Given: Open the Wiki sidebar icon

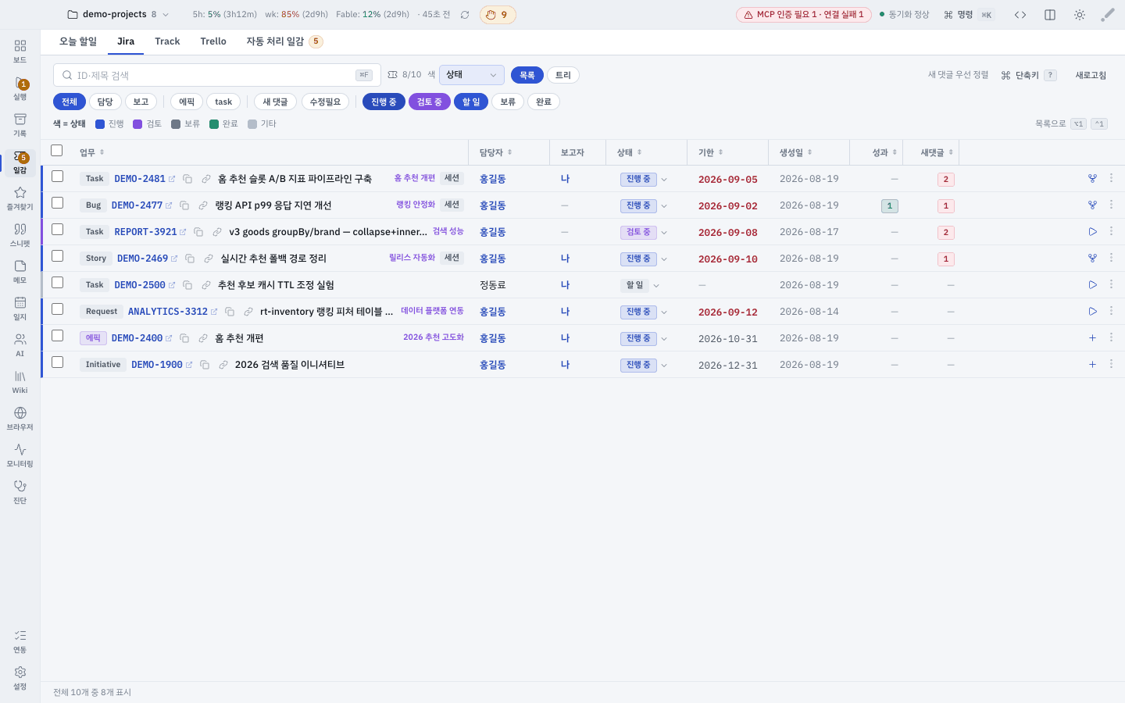Looking at the screenshot, I should [x=20, y=382].
